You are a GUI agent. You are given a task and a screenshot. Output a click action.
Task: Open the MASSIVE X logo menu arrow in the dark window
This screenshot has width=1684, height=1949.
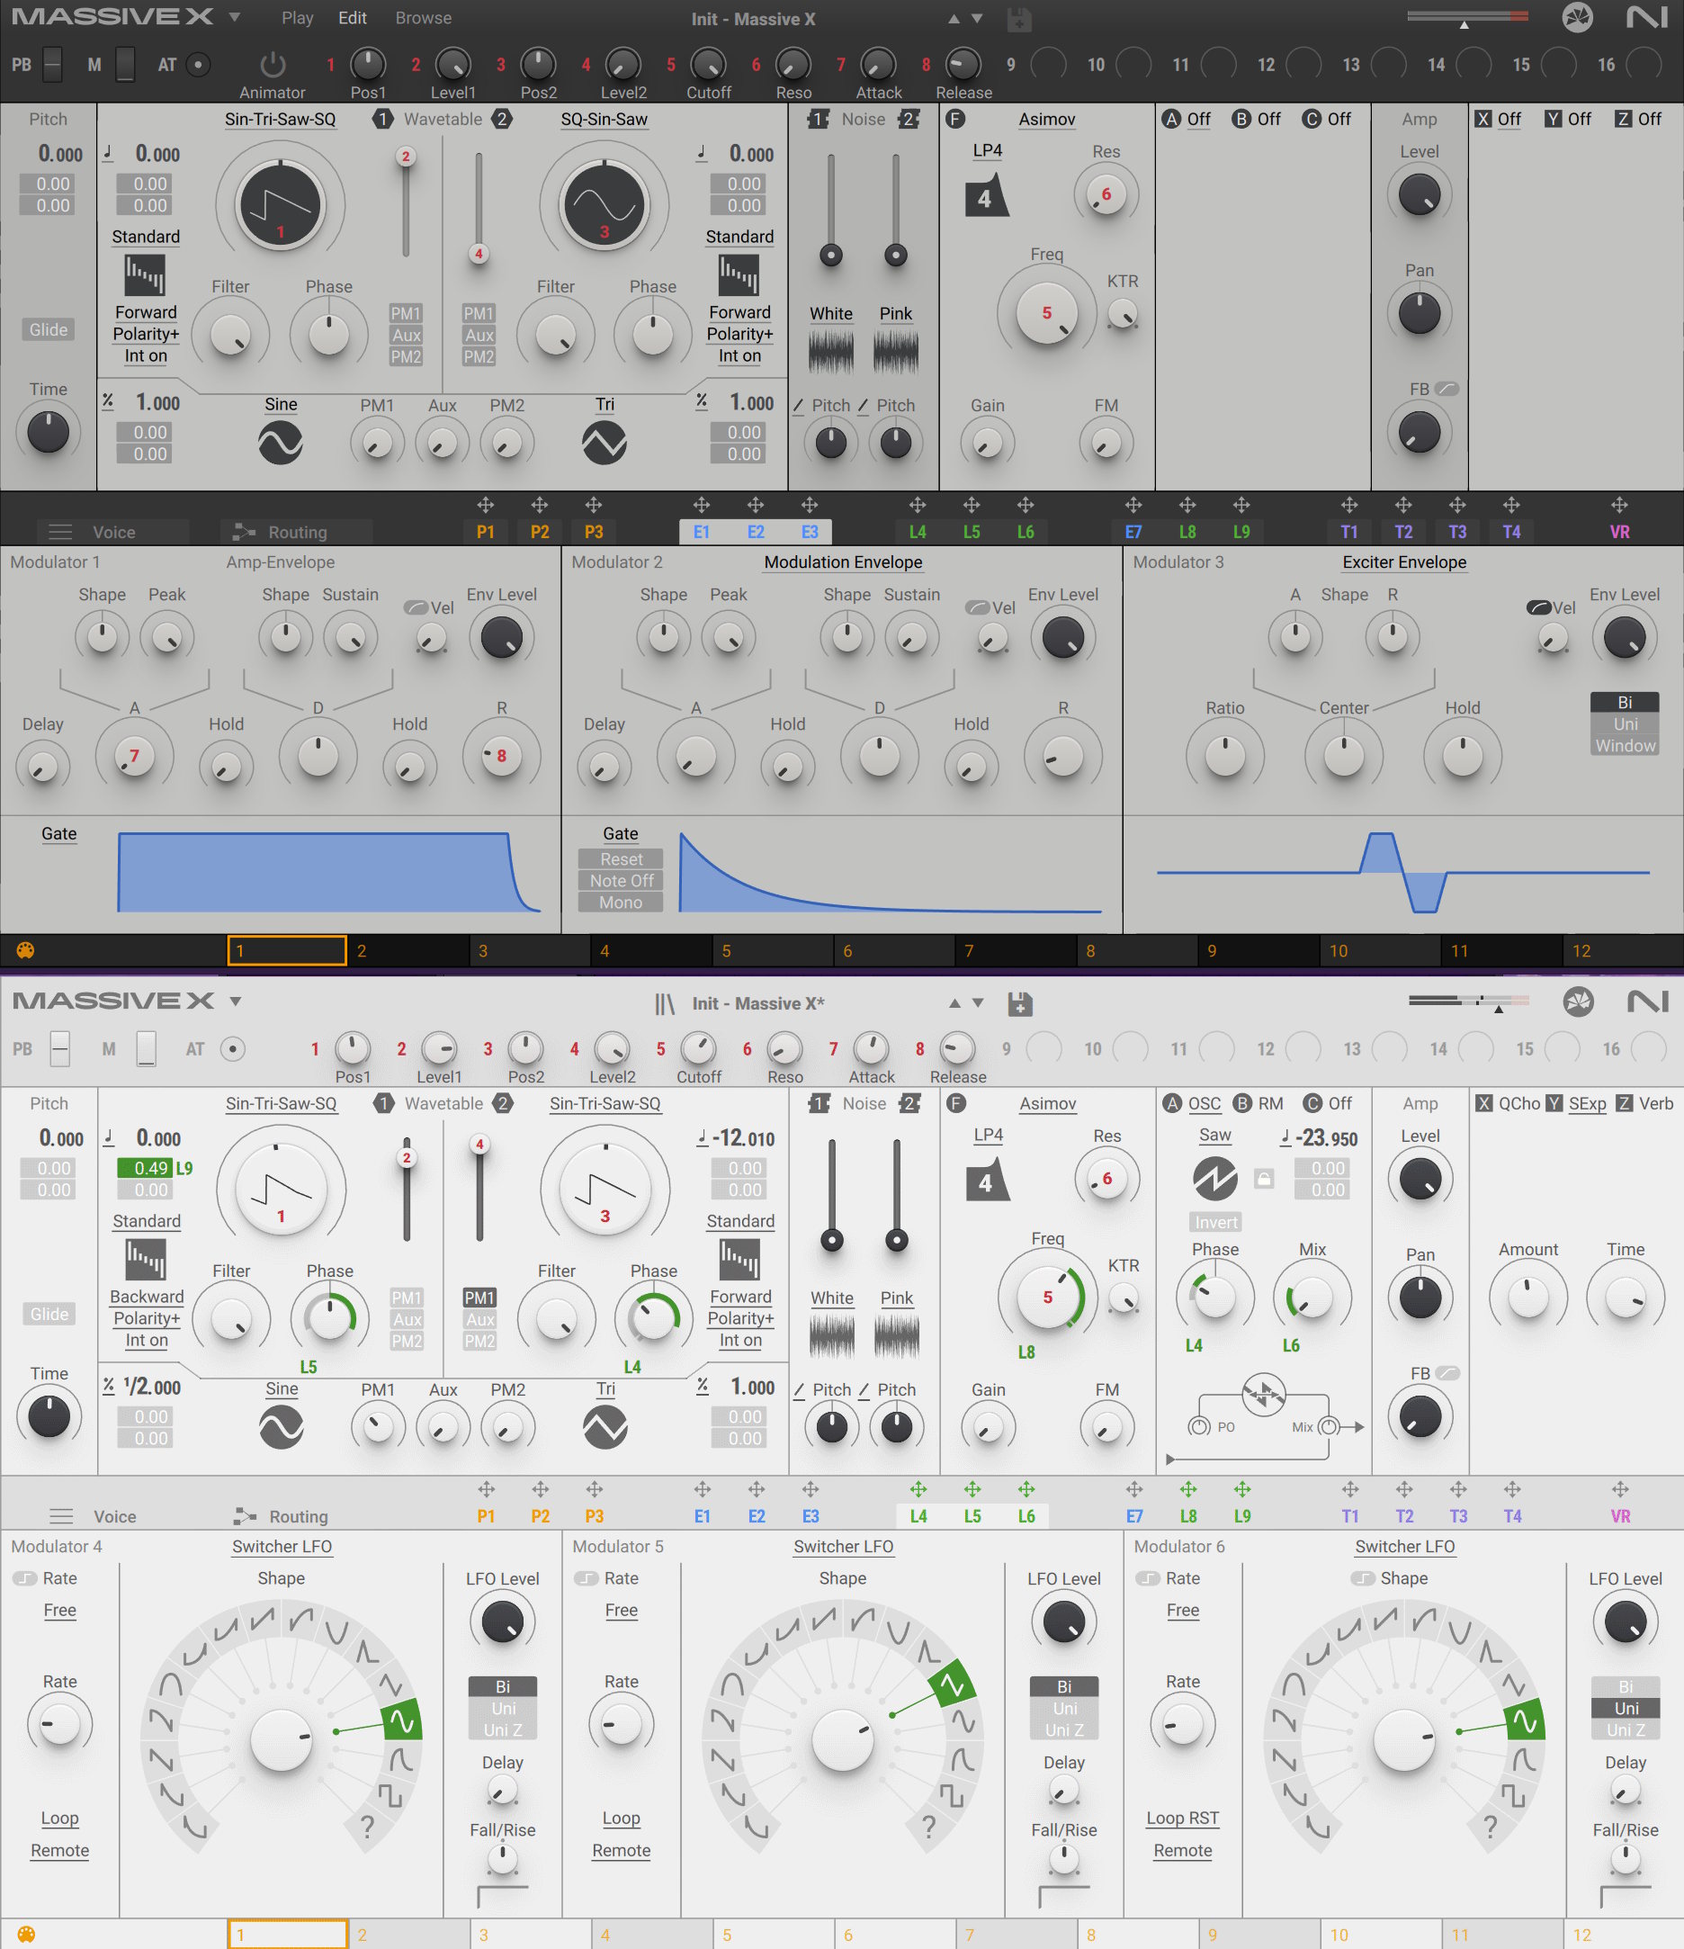click(234, 17)
